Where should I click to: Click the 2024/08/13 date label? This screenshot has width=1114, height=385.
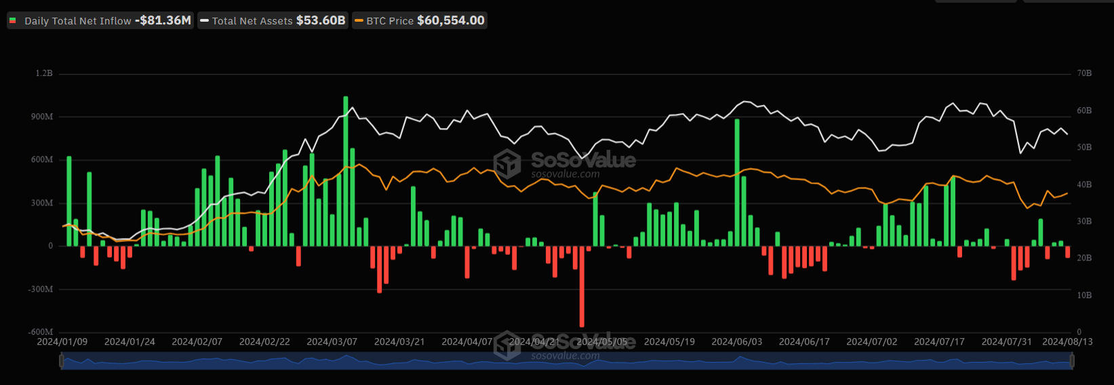[1067, 342]
